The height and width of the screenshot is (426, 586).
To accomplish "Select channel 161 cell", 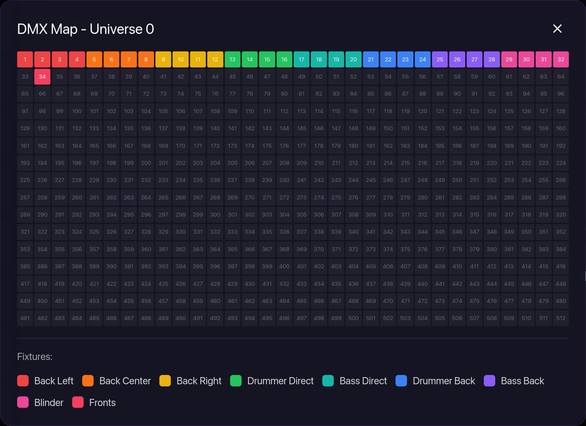I will point(25,146).
